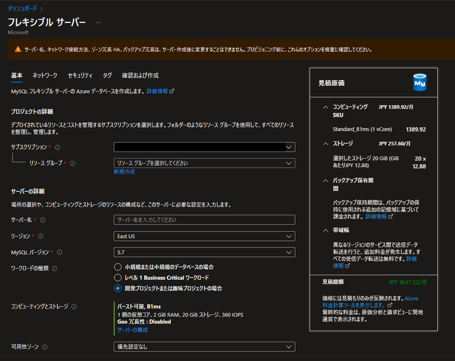
Task: Click the MySQL database icon in 見積原価
Action: [x=420, y=83]
